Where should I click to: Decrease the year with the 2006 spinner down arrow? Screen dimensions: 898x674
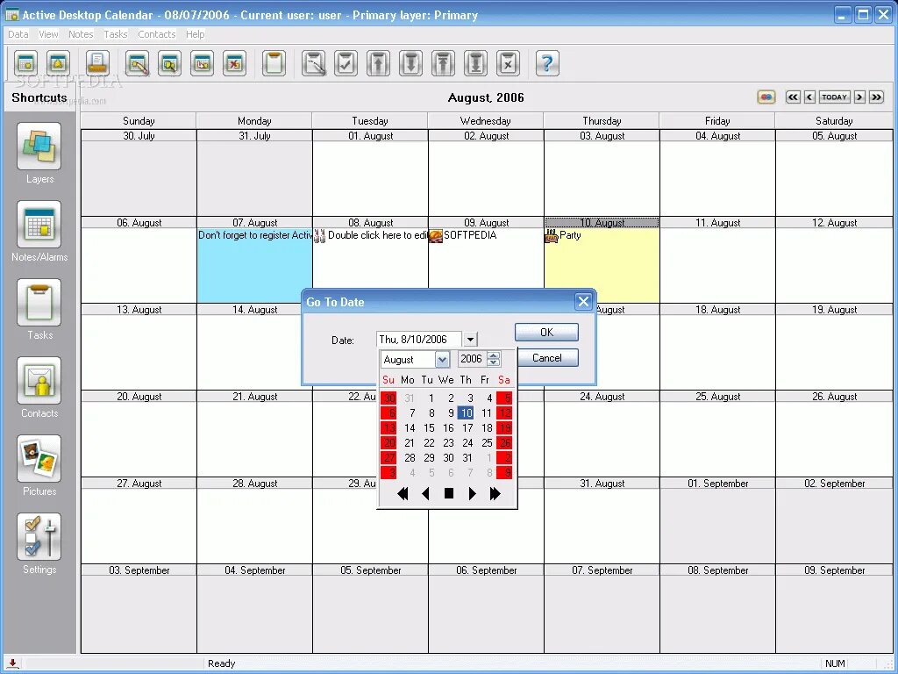[493, 363]
